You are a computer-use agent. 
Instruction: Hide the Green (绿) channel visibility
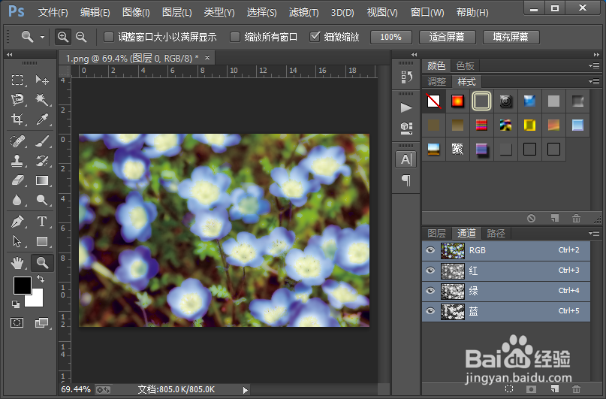click(x=430, y=291)
